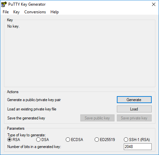Choose the ED25519 key type
The width and height of the screenshot is (159, 155).
coord(105,140)
